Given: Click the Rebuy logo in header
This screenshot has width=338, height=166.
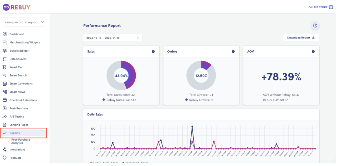Looking at the screenshot, I should click(16, 7).
